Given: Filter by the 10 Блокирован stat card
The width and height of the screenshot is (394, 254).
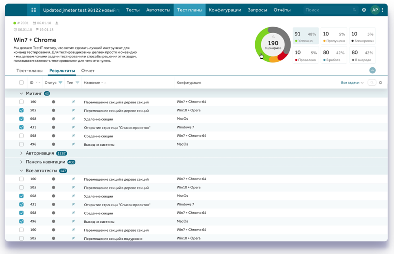Looking at the screenshot, I should [x=362, y=36].
